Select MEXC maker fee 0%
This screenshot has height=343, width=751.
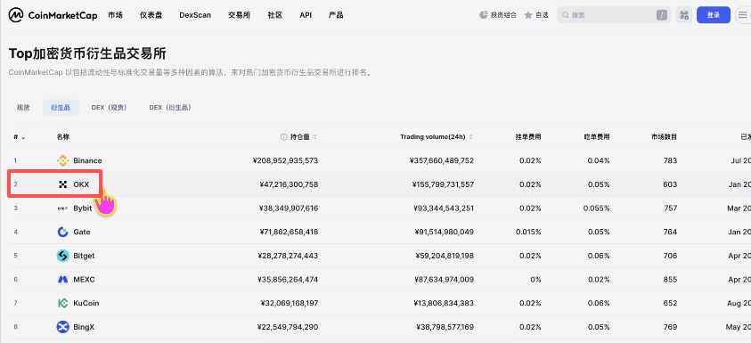[536, 279]
